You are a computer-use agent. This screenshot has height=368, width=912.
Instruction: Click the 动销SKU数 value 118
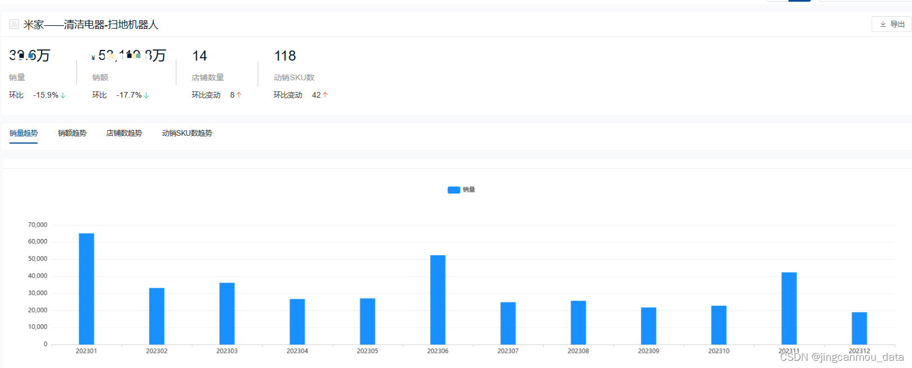click(285, 56)
